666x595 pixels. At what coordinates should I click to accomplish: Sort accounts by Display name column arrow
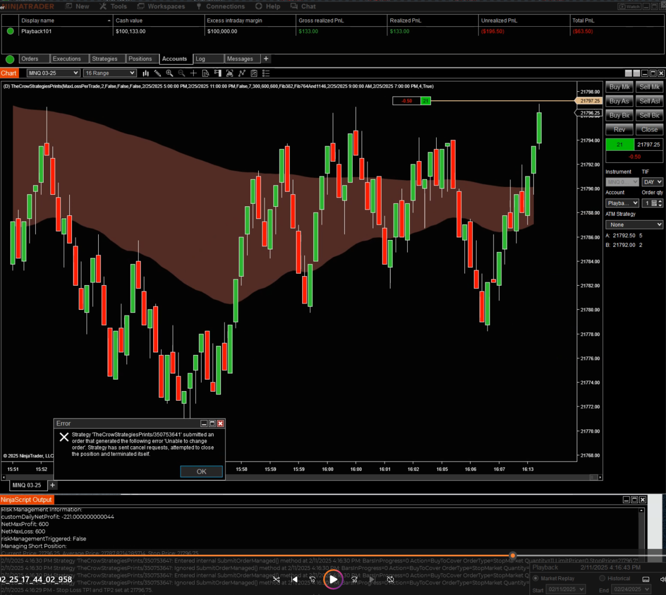pyautogui.click(x=109, y=20)
